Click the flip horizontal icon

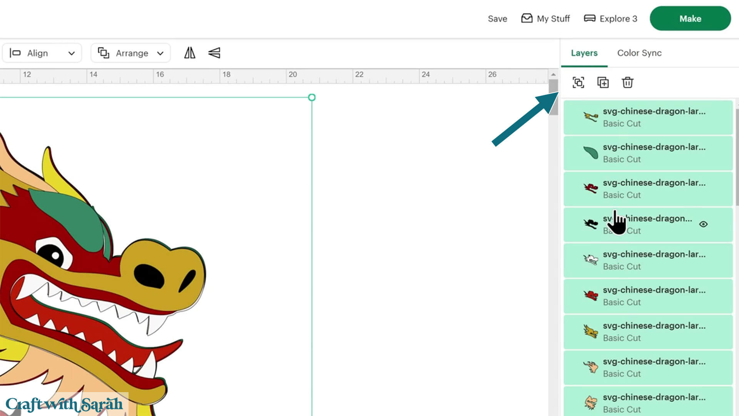189,53
